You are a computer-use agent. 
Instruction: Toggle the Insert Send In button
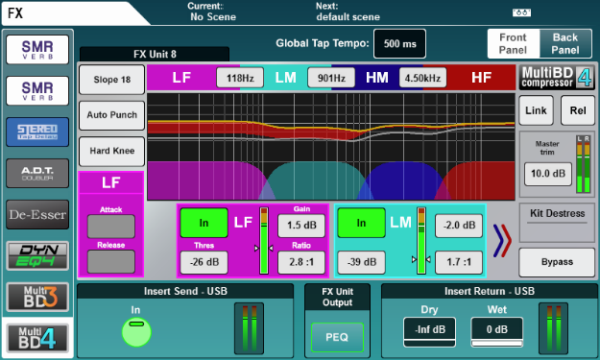coord(136,332)
